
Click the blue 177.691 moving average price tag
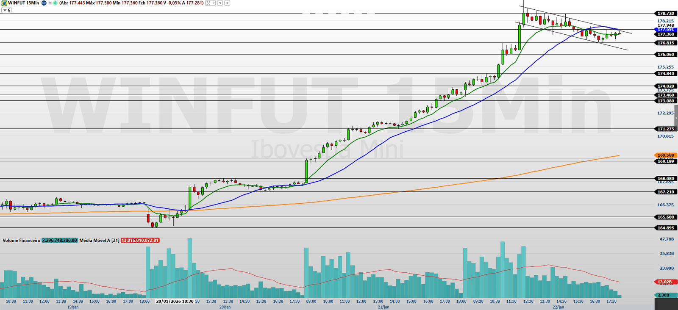click(665, 30)
